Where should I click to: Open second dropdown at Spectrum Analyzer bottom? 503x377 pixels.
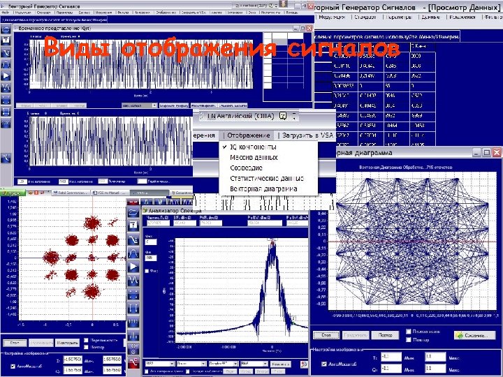click(x=191, y=364)
